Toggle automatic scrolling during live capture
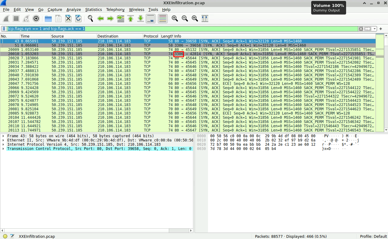Image resolution: width=388 pixels, height=239 pixels. 151,19
